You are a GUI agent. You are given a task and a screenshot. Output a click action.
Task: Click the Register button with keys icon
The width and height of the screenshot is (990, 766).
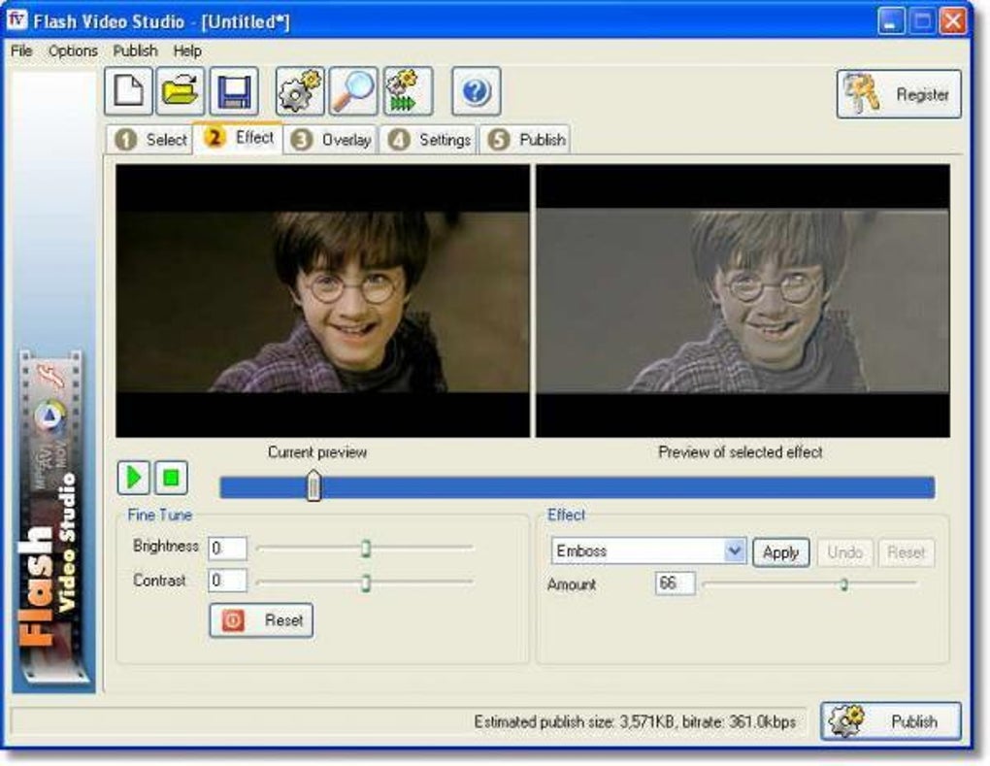coord(899,94)
